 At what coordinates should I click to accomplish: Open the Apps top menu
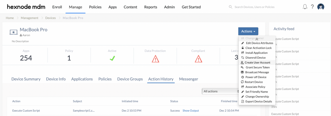click(112, 7)
